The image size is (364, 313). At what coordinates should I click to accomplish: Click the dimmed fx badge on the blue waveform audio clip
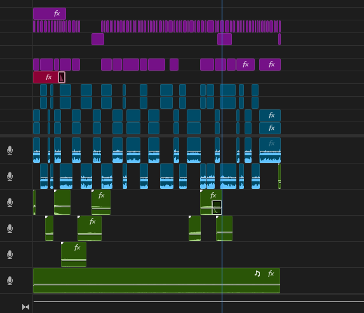point(272,143)
